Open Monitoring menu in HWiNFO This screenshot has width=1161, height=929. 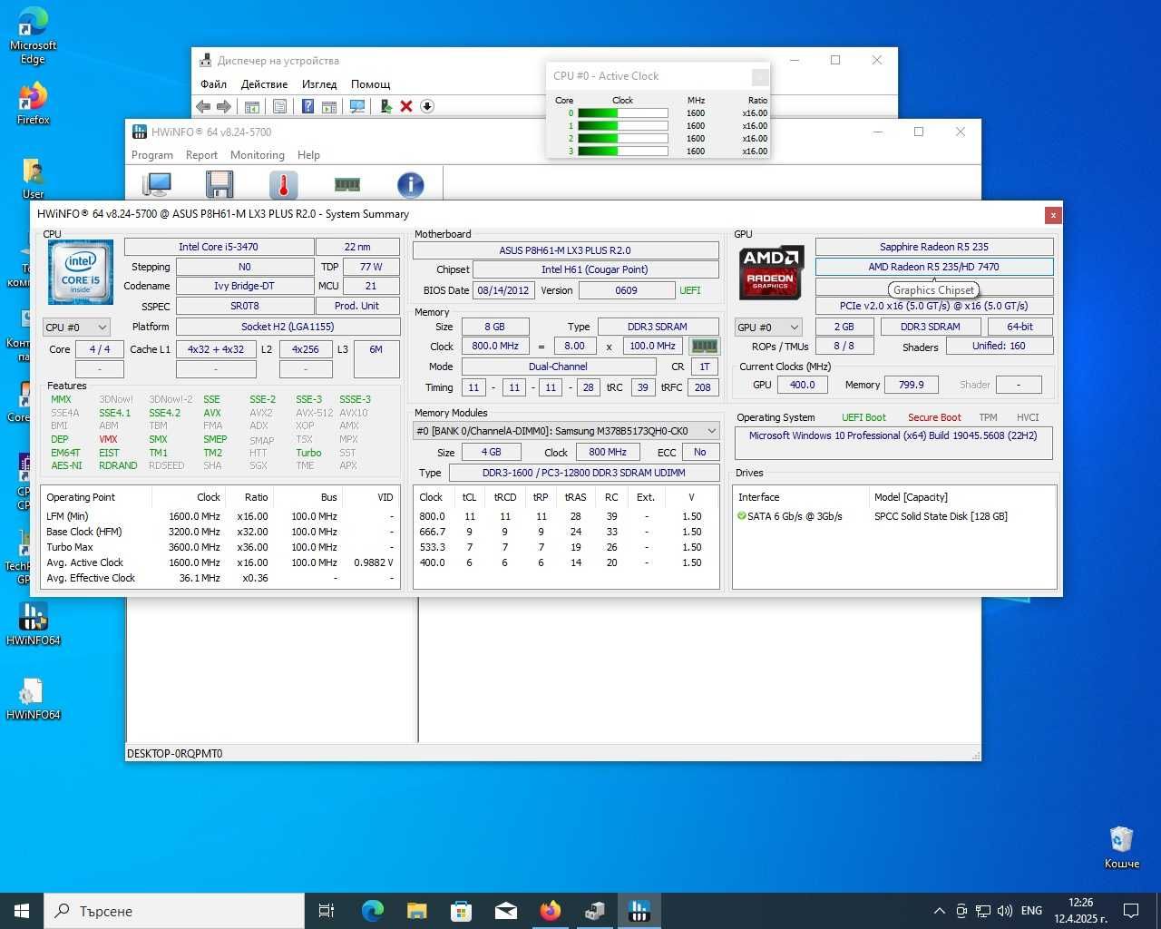point(258,155)
